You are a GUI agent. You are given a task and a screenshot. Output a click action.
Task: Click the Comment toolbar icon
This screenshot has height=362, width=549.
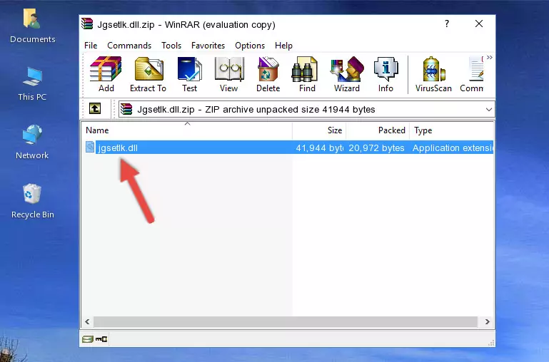click(x=472, y=74)
